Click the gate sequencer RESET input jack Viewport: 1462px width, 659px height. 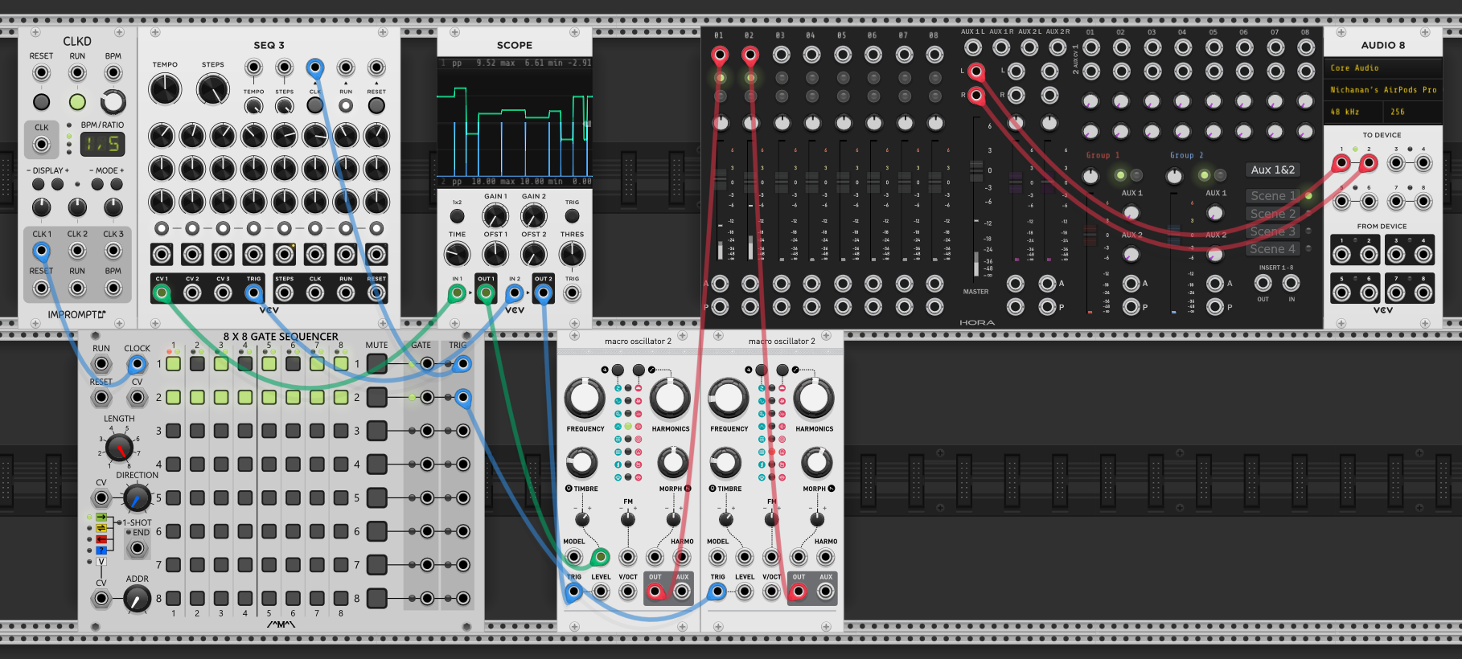pyautogui.click(x=101, y=397)
